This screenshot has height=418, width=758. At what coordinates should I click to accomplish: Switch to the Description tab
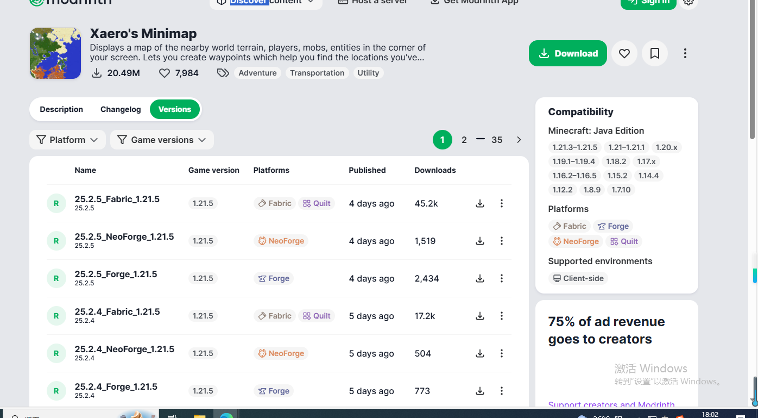coord(61,109)
